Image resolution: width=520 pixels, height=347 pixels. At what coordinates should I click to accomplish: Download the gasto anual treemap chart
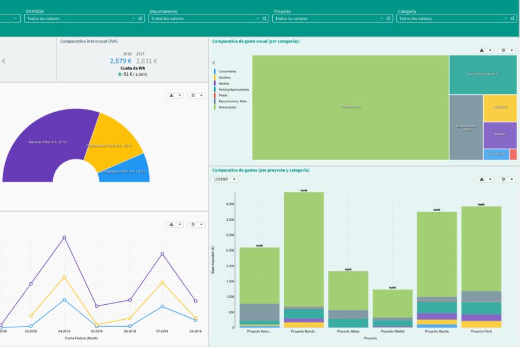tap(482, 50)
